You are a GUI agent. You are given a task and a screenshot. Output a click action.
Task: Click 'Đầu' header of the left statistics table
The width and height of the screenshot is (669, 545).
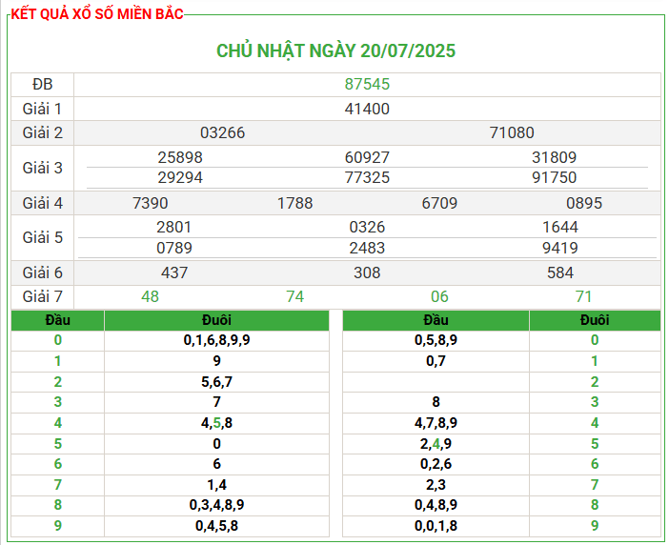click(x=57, y=320)
